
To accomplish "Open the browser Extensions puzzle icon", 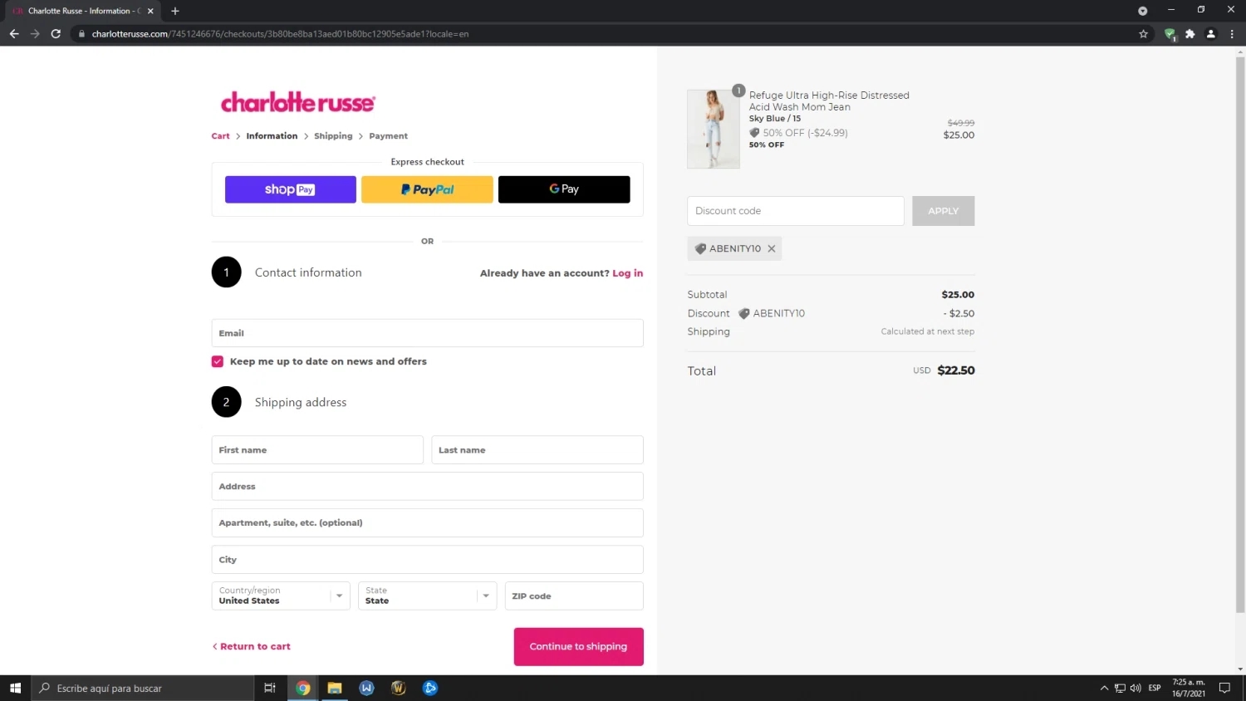I will (1190, 34).
